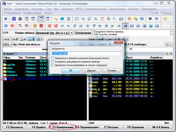Click the OK button in upload dialog

pyautogui.click(x=71, y=70)
